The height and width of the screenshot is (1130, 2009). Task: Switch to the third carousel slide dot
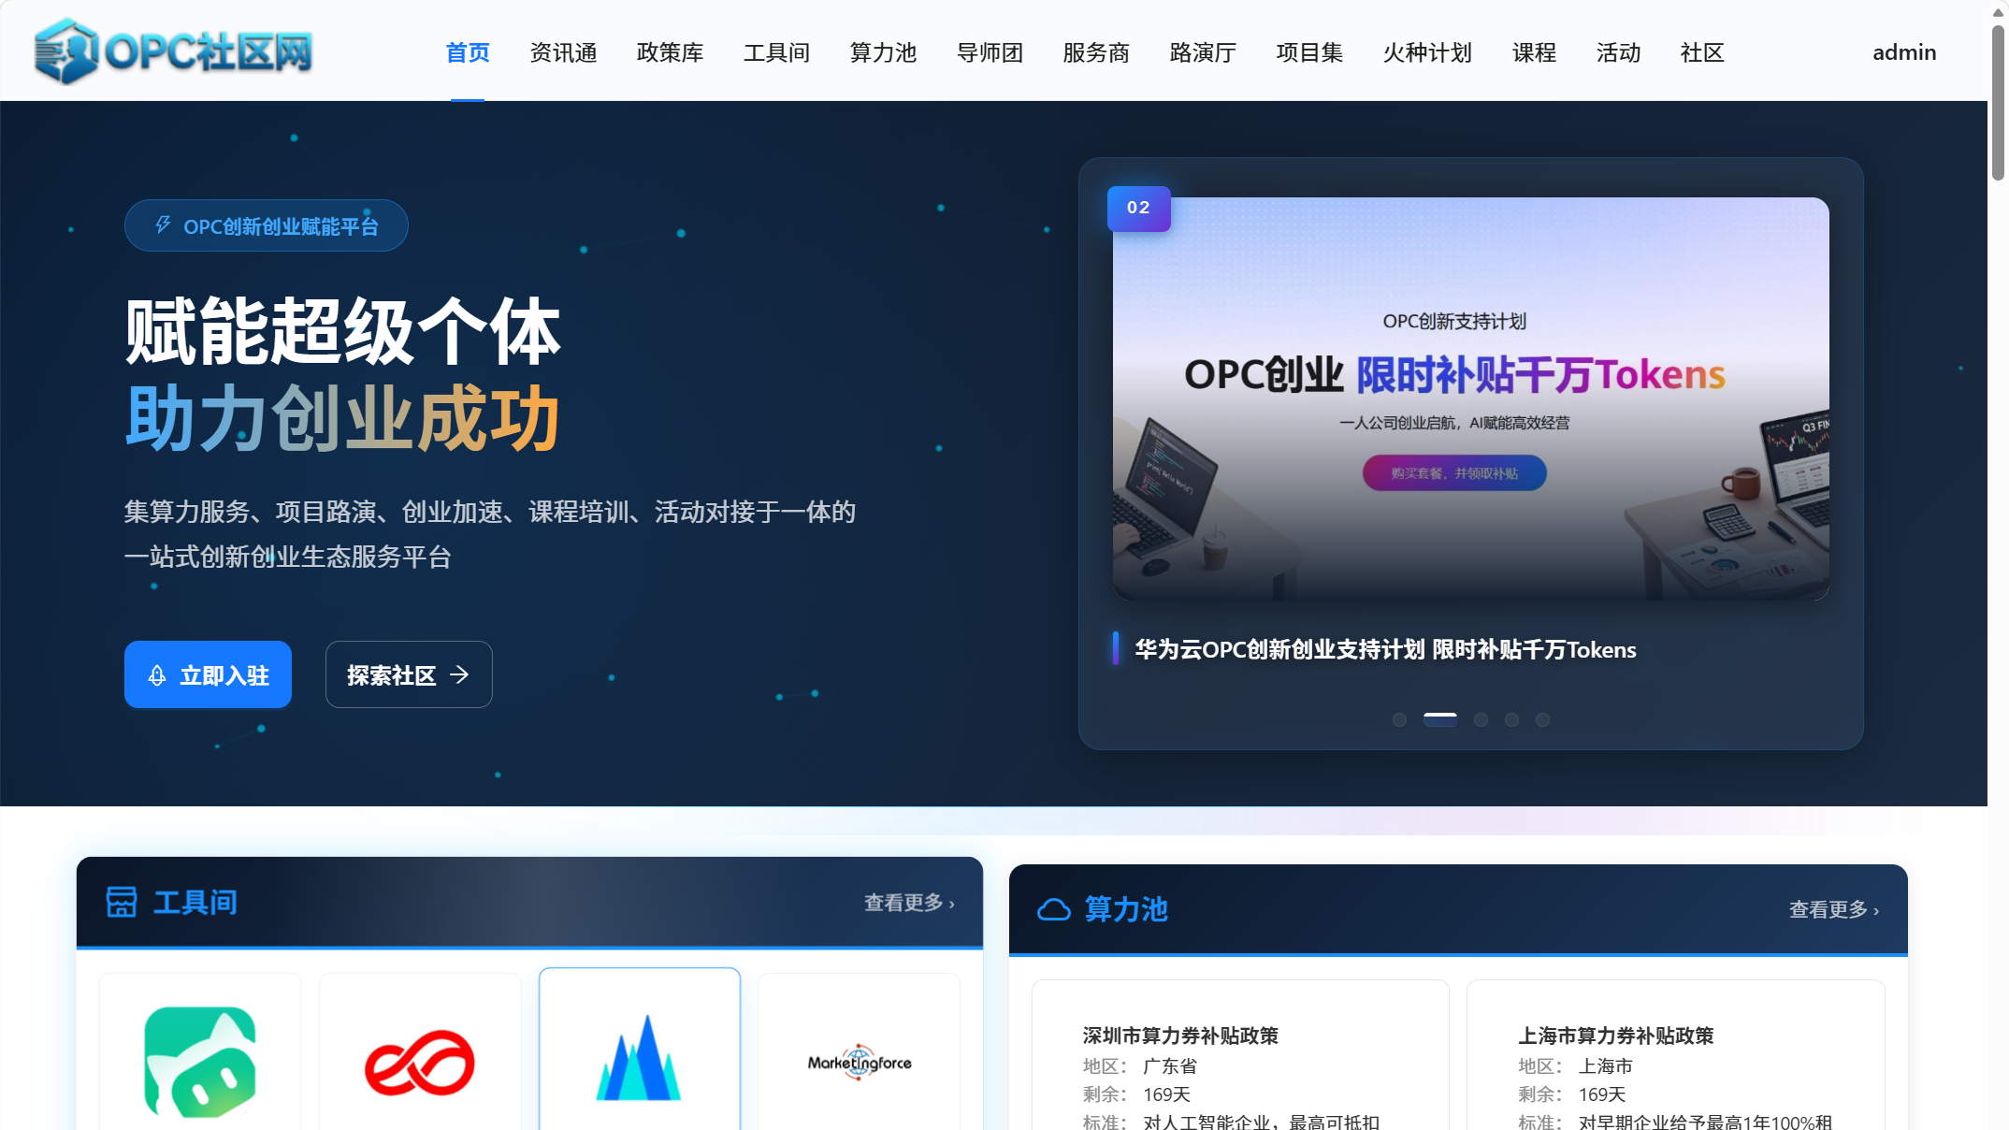(x=1481, y=719)
